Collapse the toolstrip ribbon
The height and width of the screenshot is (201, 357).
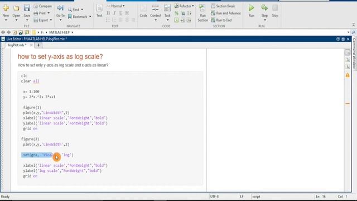click(x=353, y=25)
